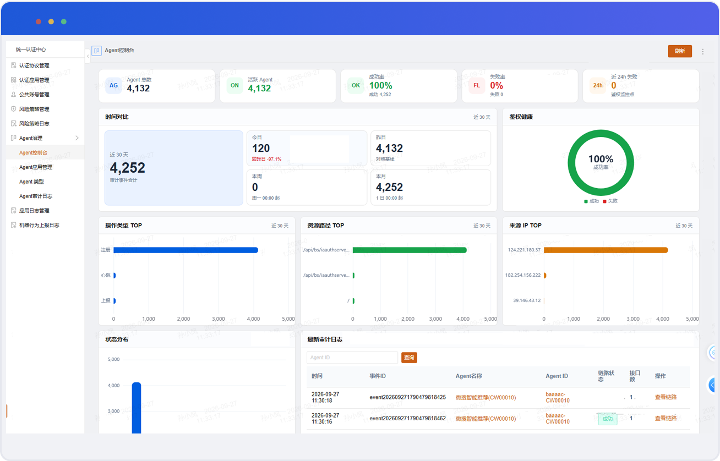Click event ID ending in 818462
Viewport: 720px width, 461px height.
coord(407,419)
